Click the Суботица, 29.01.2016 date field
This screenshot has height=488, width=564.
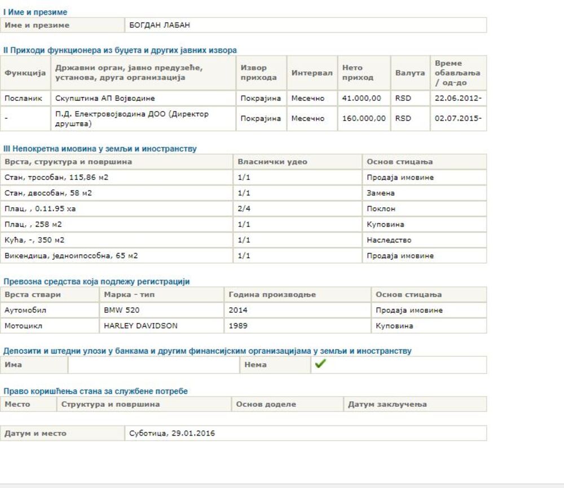[172, 433]
